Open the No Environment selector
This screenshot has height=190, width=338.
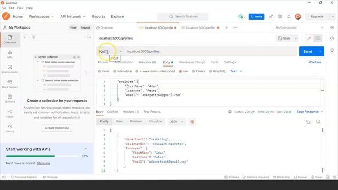pos(299,27)
